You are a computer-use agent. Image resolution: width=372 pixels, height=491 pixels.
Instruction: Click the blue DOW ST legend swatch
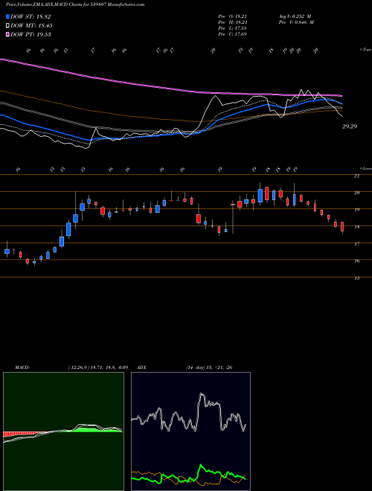pyautogui.click(x=7, y=16)
